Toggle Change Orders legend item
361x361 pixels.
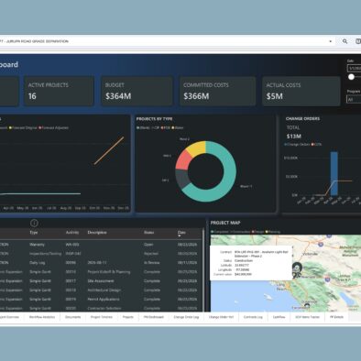[x=297, y=145]
